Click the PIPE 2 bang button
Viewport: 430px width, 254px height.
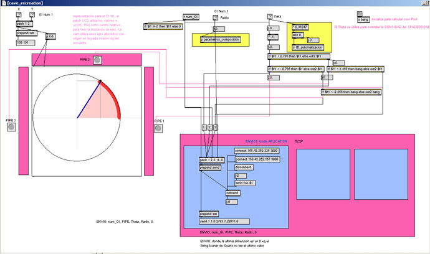pos(97,60)
